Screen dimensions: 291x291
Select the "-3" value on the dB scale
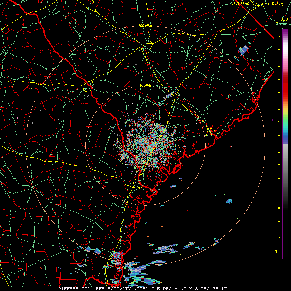278,180
